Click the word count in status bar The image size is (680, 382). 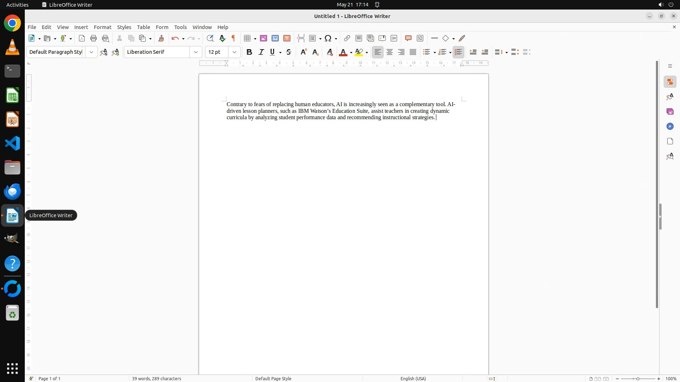point(157,378)
